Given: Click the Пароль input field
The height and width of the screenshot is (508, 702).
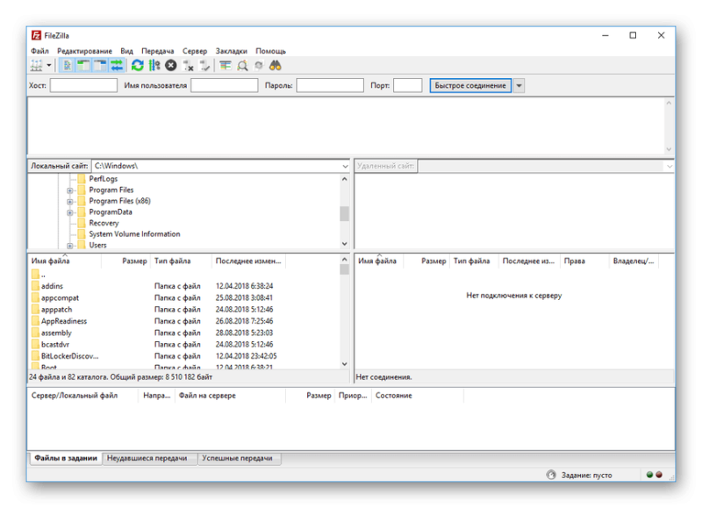Looking at the screenshot, I should tap(330, 85).
